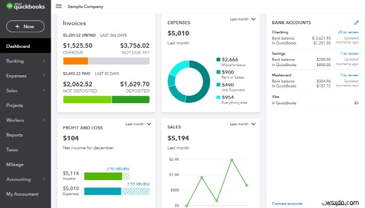Click the highest point on Sales line chart
This screenshot has width=365, height=208.
click(232, 160)
